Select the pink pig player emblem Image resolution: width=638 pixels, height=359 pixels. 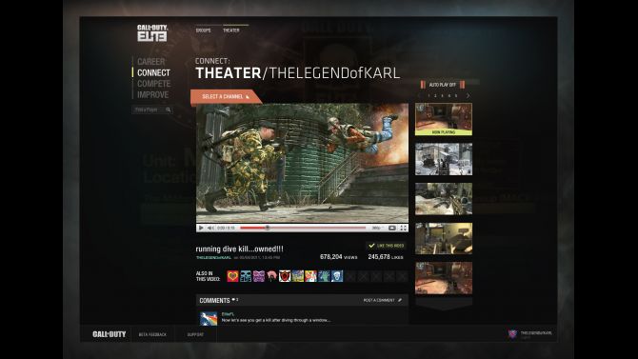[271, 276]
